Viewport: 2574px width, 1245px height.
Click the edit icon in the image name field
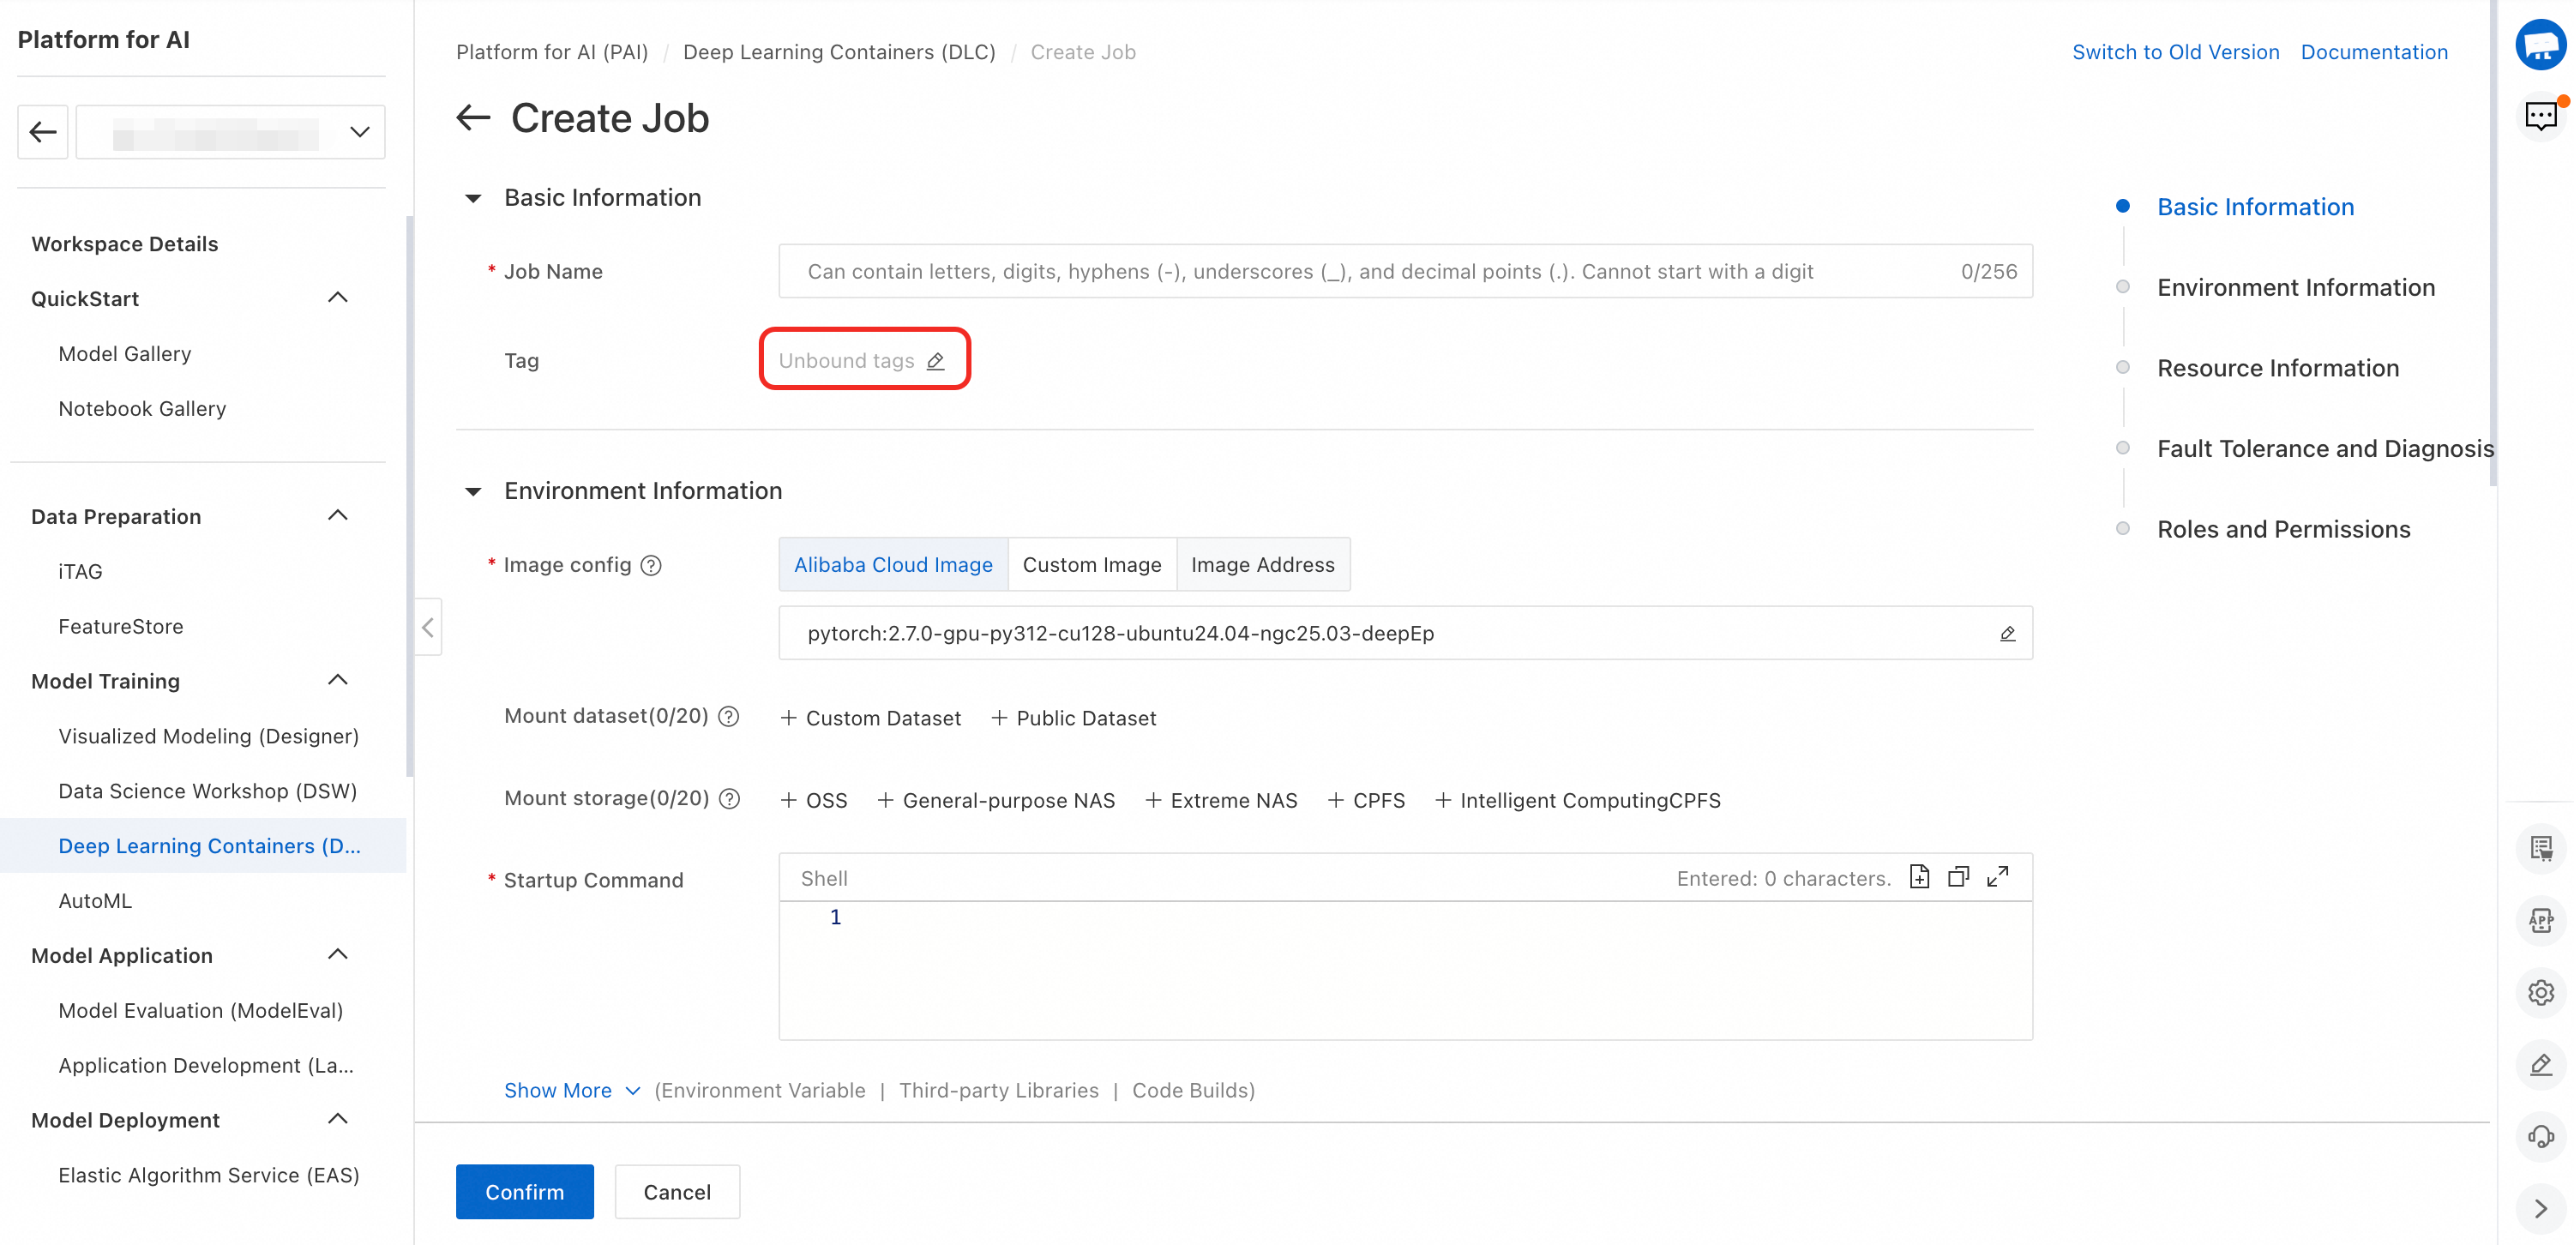2006,634
